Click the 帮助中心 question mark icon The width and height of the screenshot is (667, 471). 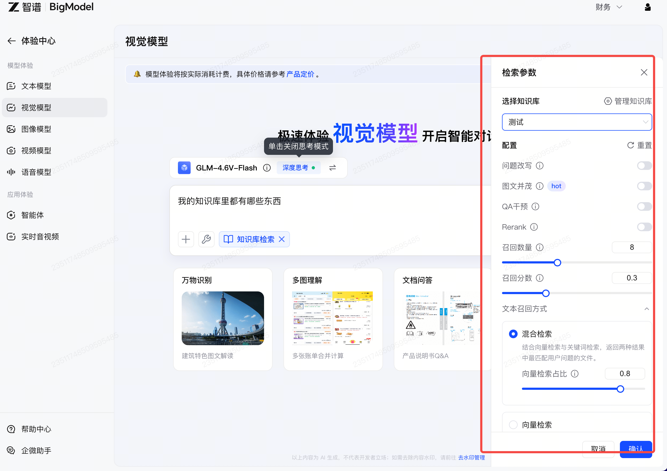click(x=11, y=429)
